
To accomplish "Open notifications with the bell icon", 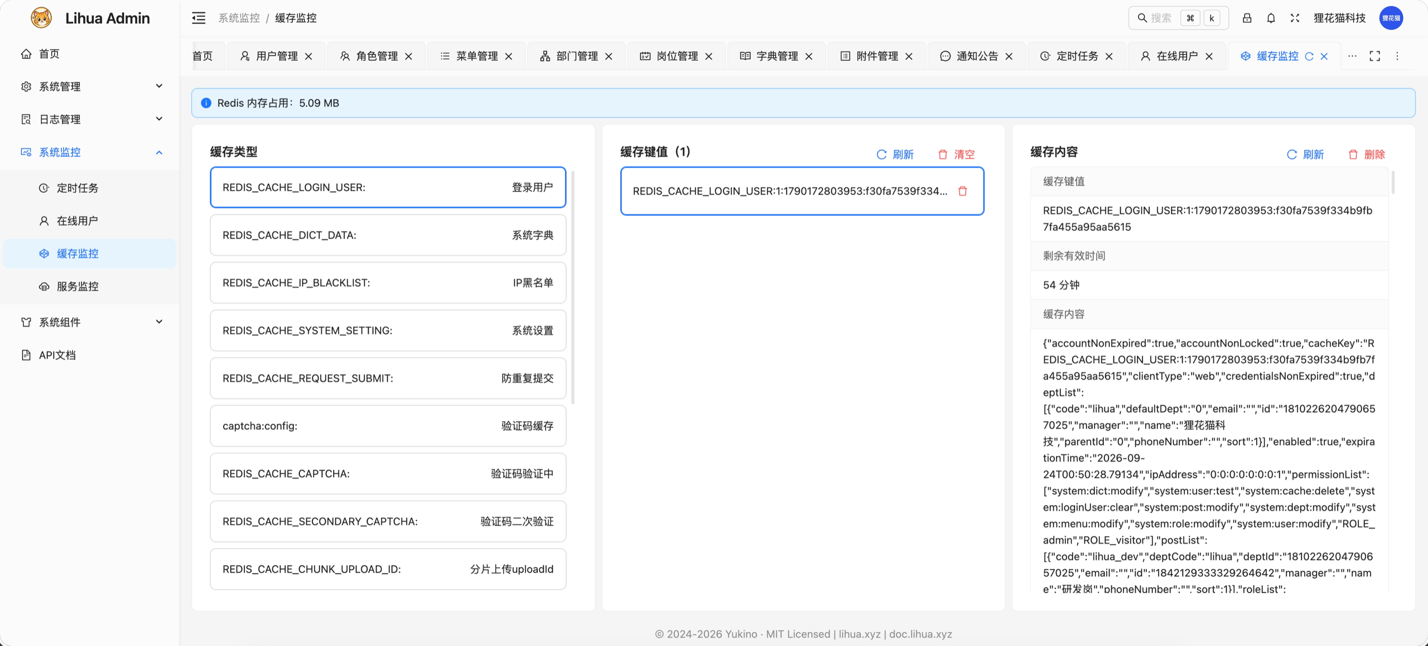I will (x=1271, y=18).
